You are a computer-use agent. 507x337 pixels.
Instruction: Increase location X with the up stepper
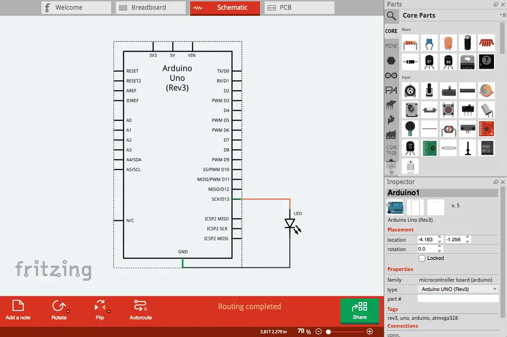point(440,238)
